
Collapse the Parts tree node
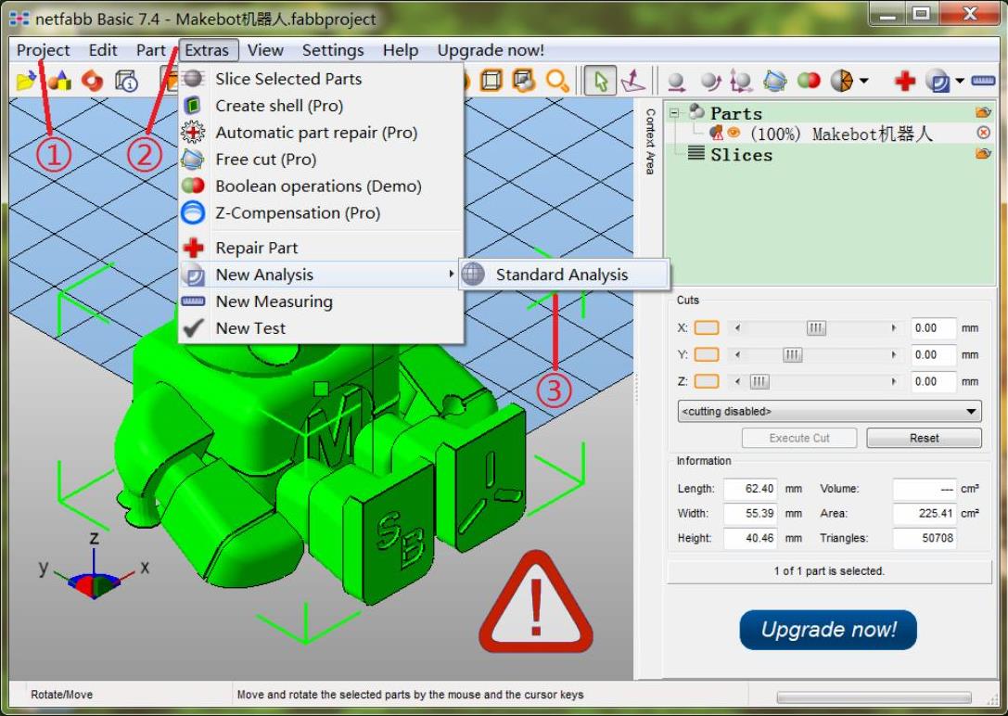[674, 113]
